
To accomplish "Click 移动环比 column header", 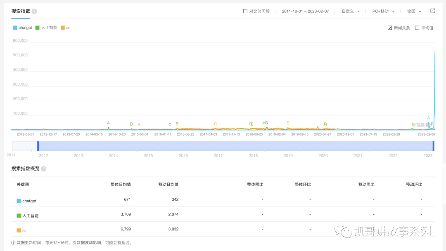I will tap(414, 185).
